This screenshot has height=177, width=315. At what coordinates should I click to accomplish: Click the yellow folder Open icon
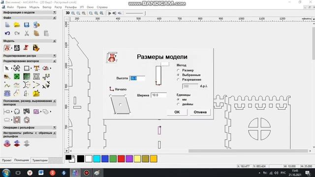17,25
